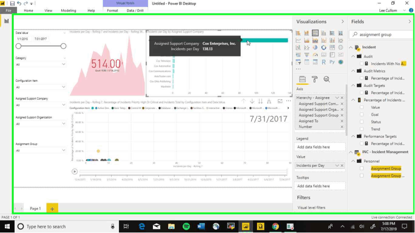Choose the R script visual
Image resolution: width=415 pixels, height=233 pixels.
323,62
